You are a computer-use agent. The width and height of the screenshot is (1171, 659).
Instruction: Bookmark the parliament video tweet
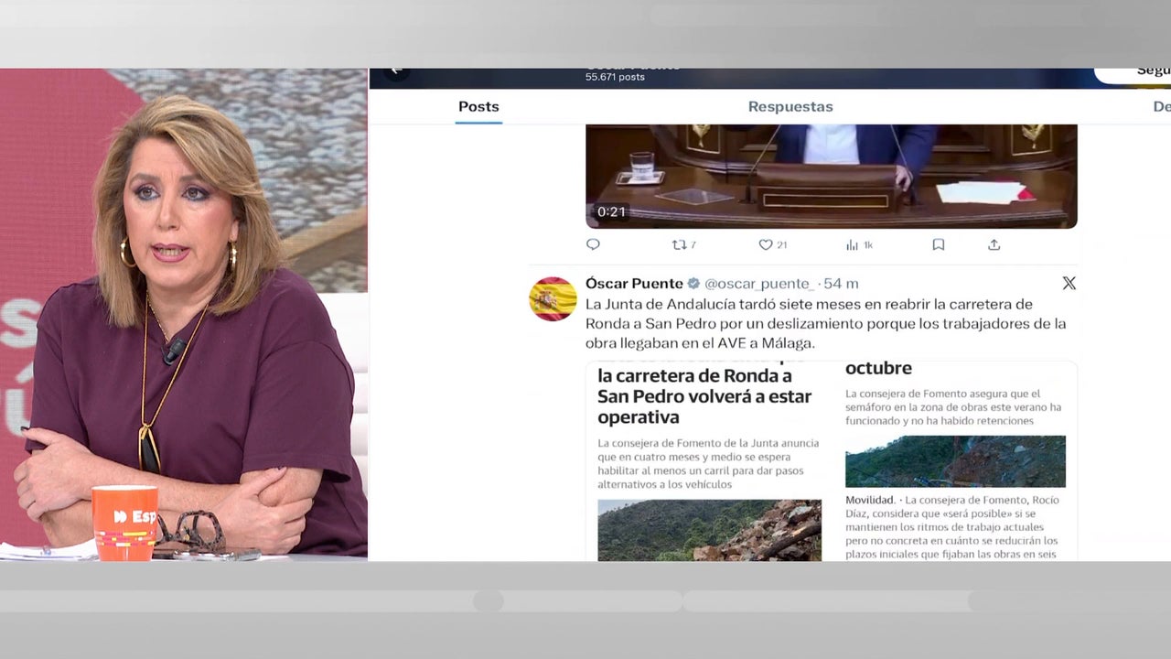(x=938, y=244)
